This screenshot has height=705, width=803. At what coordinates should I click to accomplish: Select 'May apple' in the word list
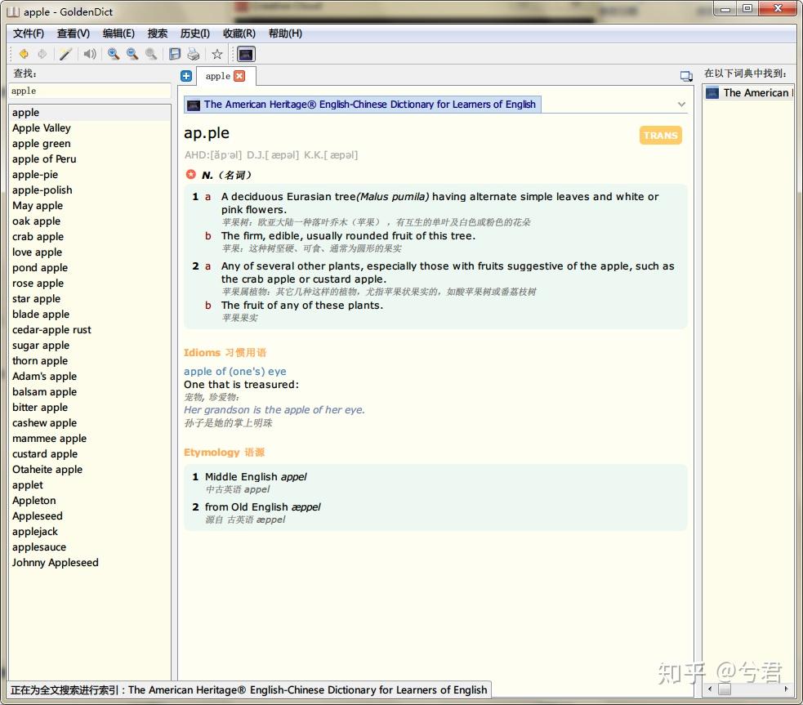point(90,205)
